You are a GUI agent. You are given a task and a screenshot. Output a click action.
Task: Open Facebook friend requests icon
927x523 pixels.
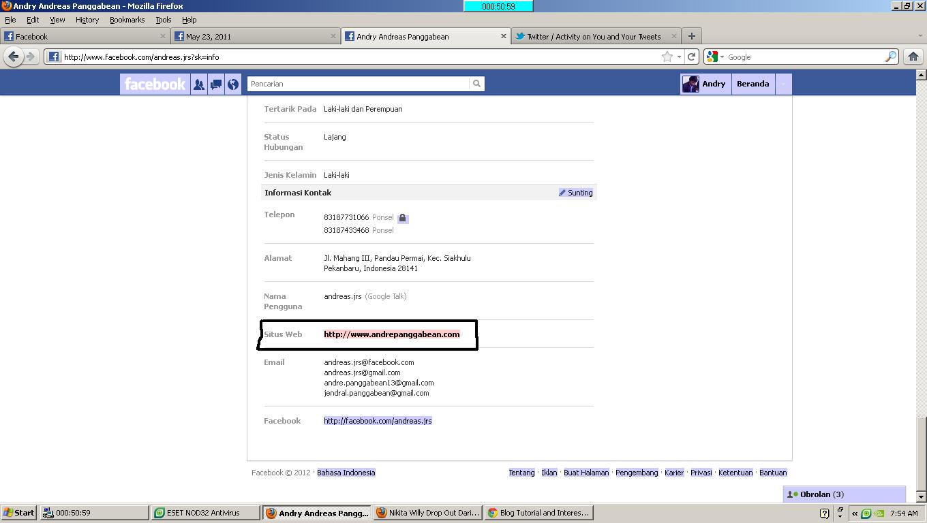point(198,84)
